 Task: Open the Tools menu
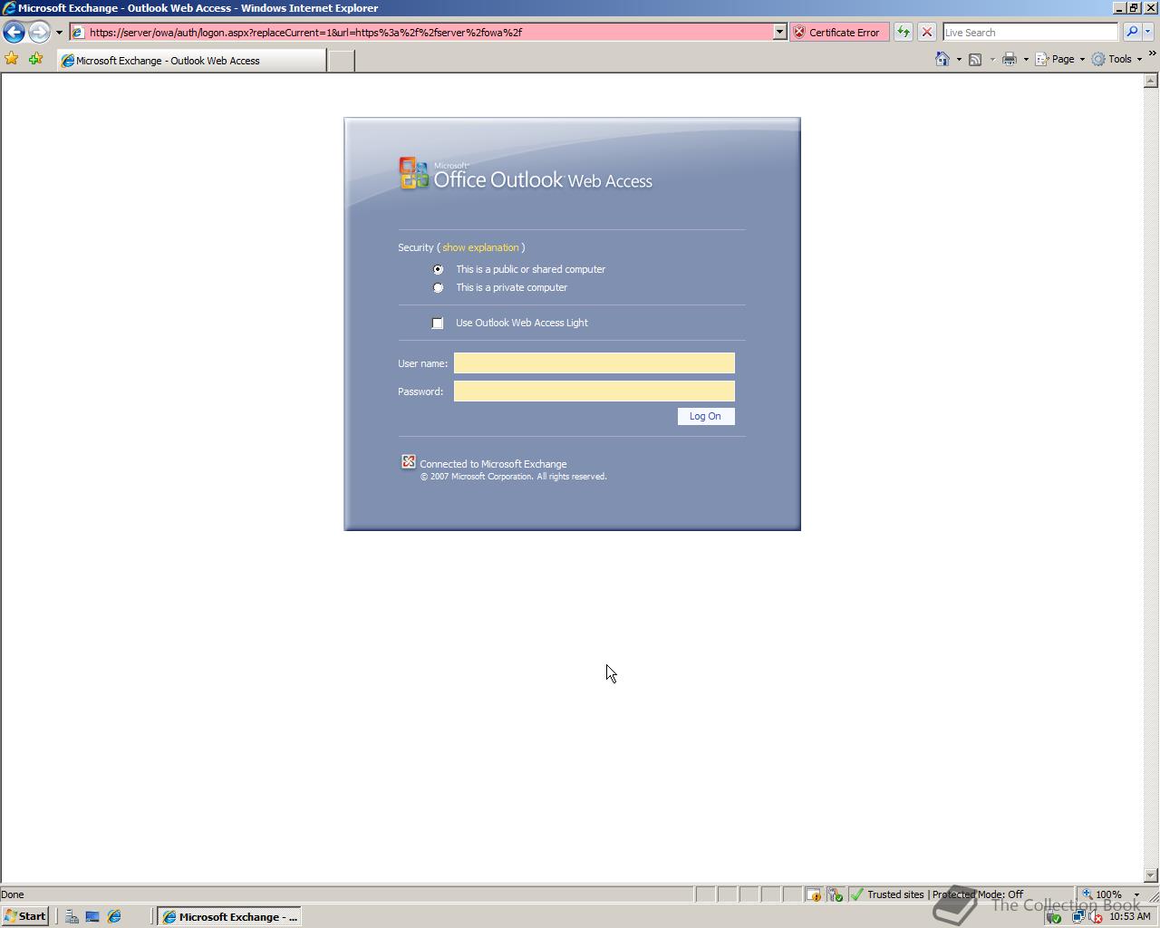(x=1116, y=59)
